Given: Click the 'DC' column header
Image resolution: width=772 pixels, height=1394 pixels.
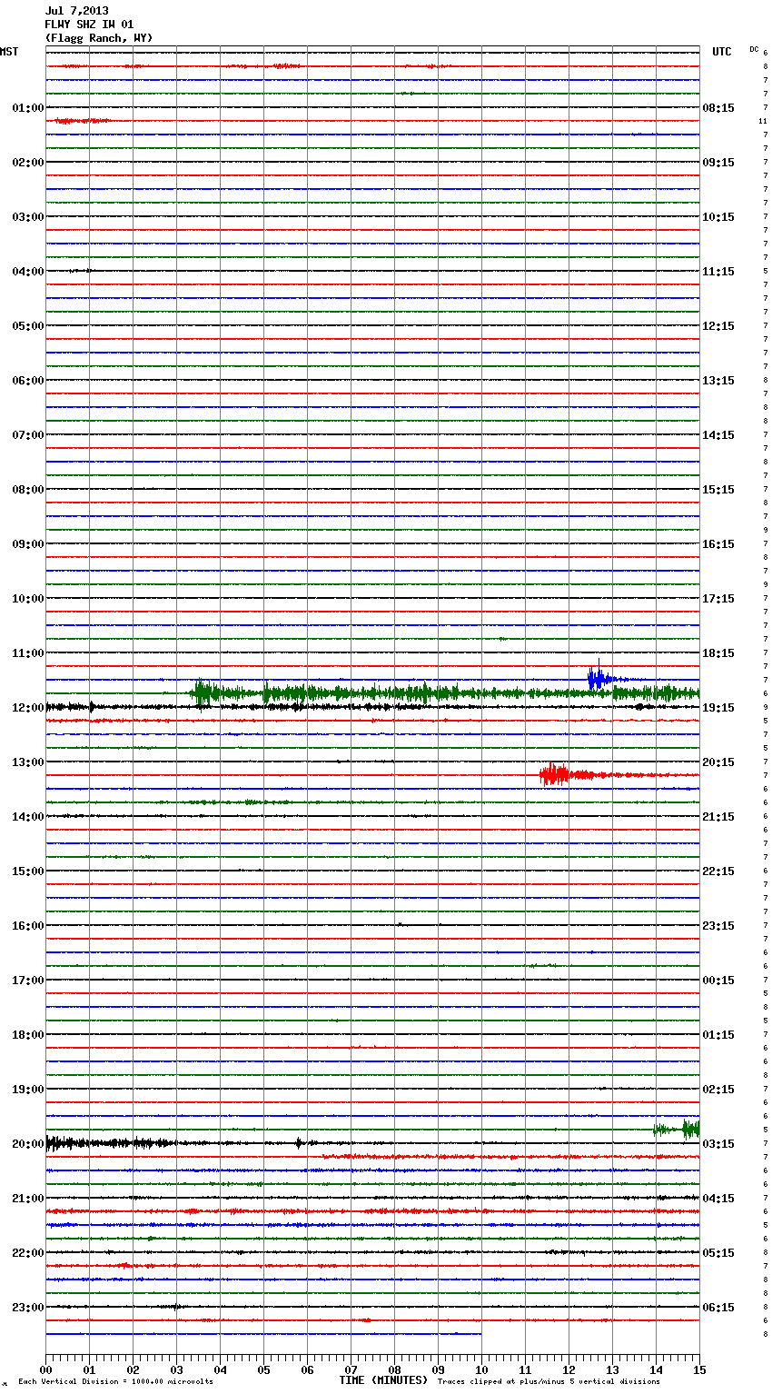Looking at the screenshot, I should pyautogui.click(x=754, y=49).
